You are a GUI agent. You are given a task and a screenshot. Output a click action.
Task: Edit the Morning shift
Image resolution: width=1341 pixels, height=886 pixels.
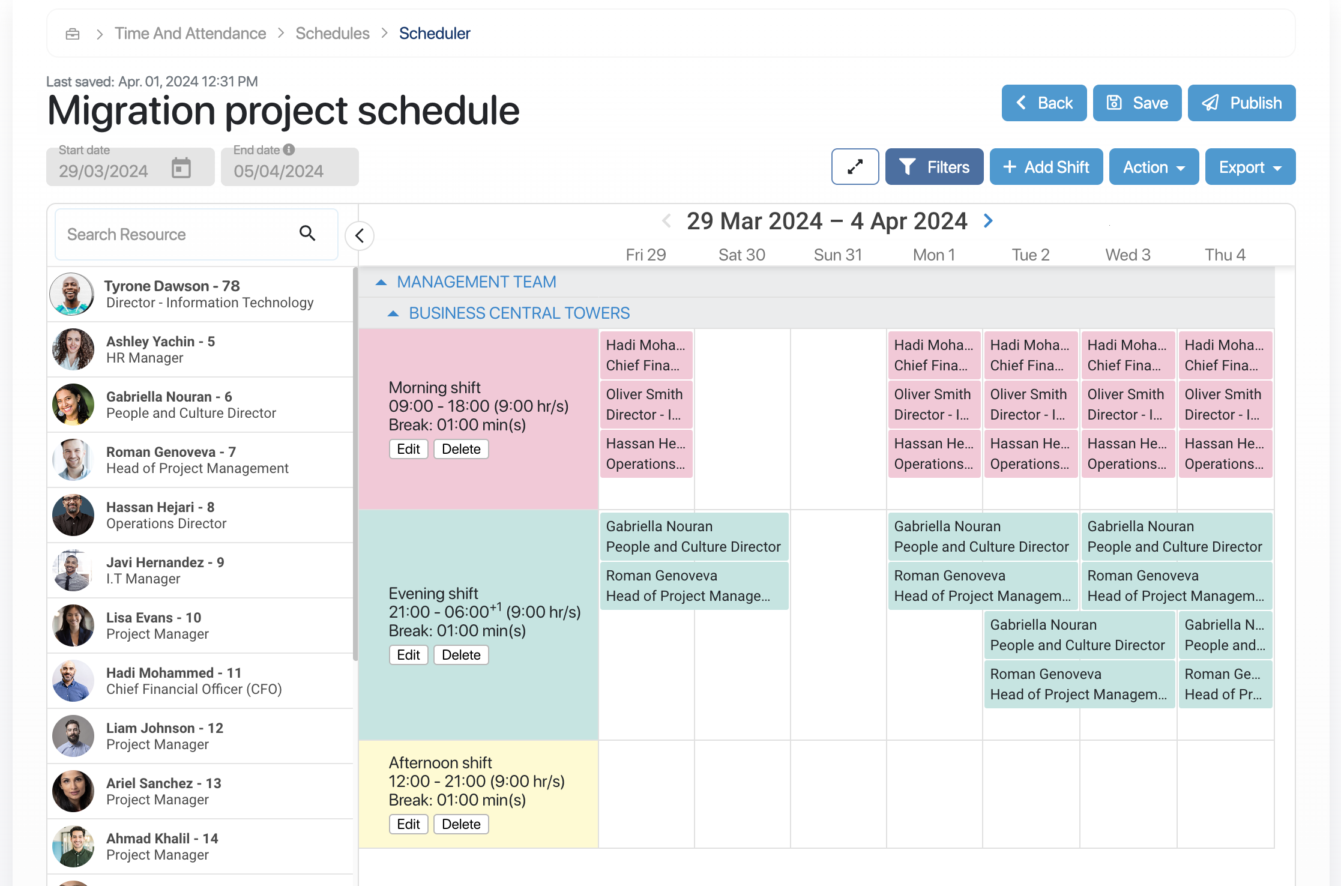(x=408, y=449)
